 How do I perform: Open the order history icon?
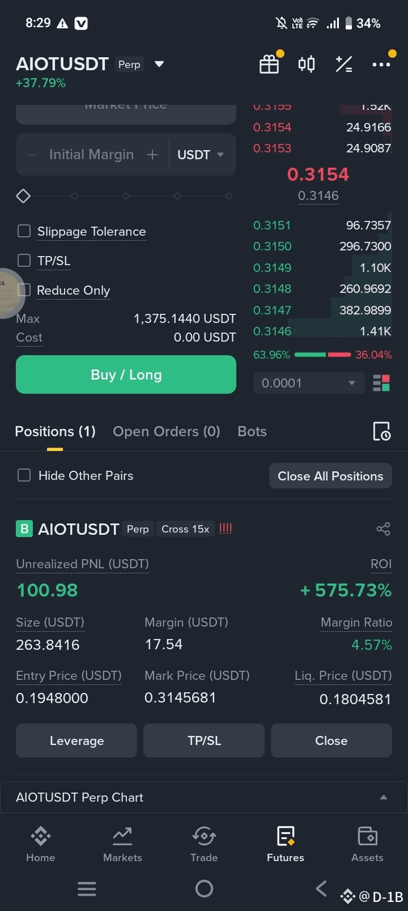point(382,432)
